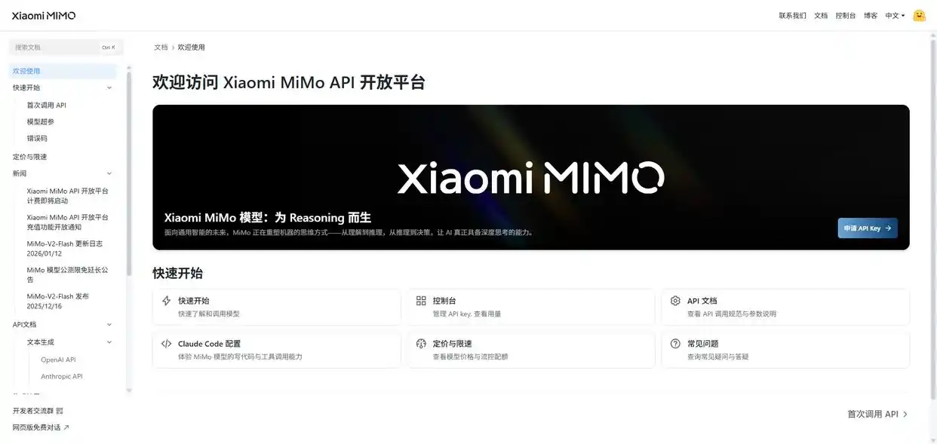Viewport: 937px width, 444px height.
Task: Click the QR code icon beside 开发者交流群
Action: point(60,411)
